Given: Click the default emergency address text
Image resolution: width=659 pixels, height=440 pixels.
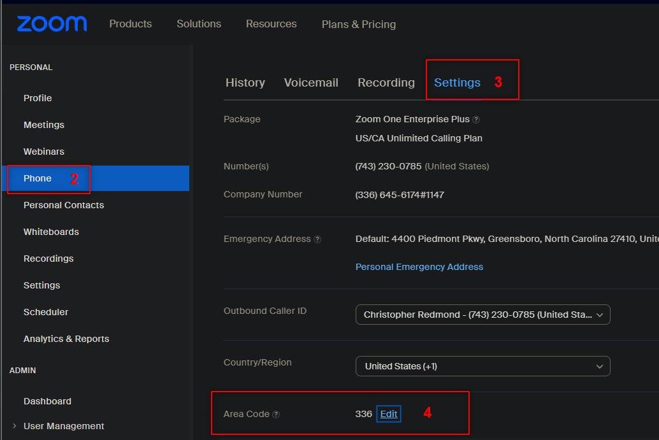Looking at the screenshot, I should [x=507, y=239].
